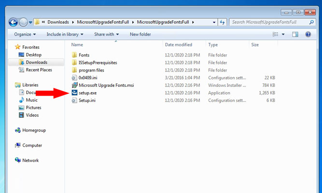322x193 pixels.
Task: Click the New folder button
Action: click(x=140, y=34)
